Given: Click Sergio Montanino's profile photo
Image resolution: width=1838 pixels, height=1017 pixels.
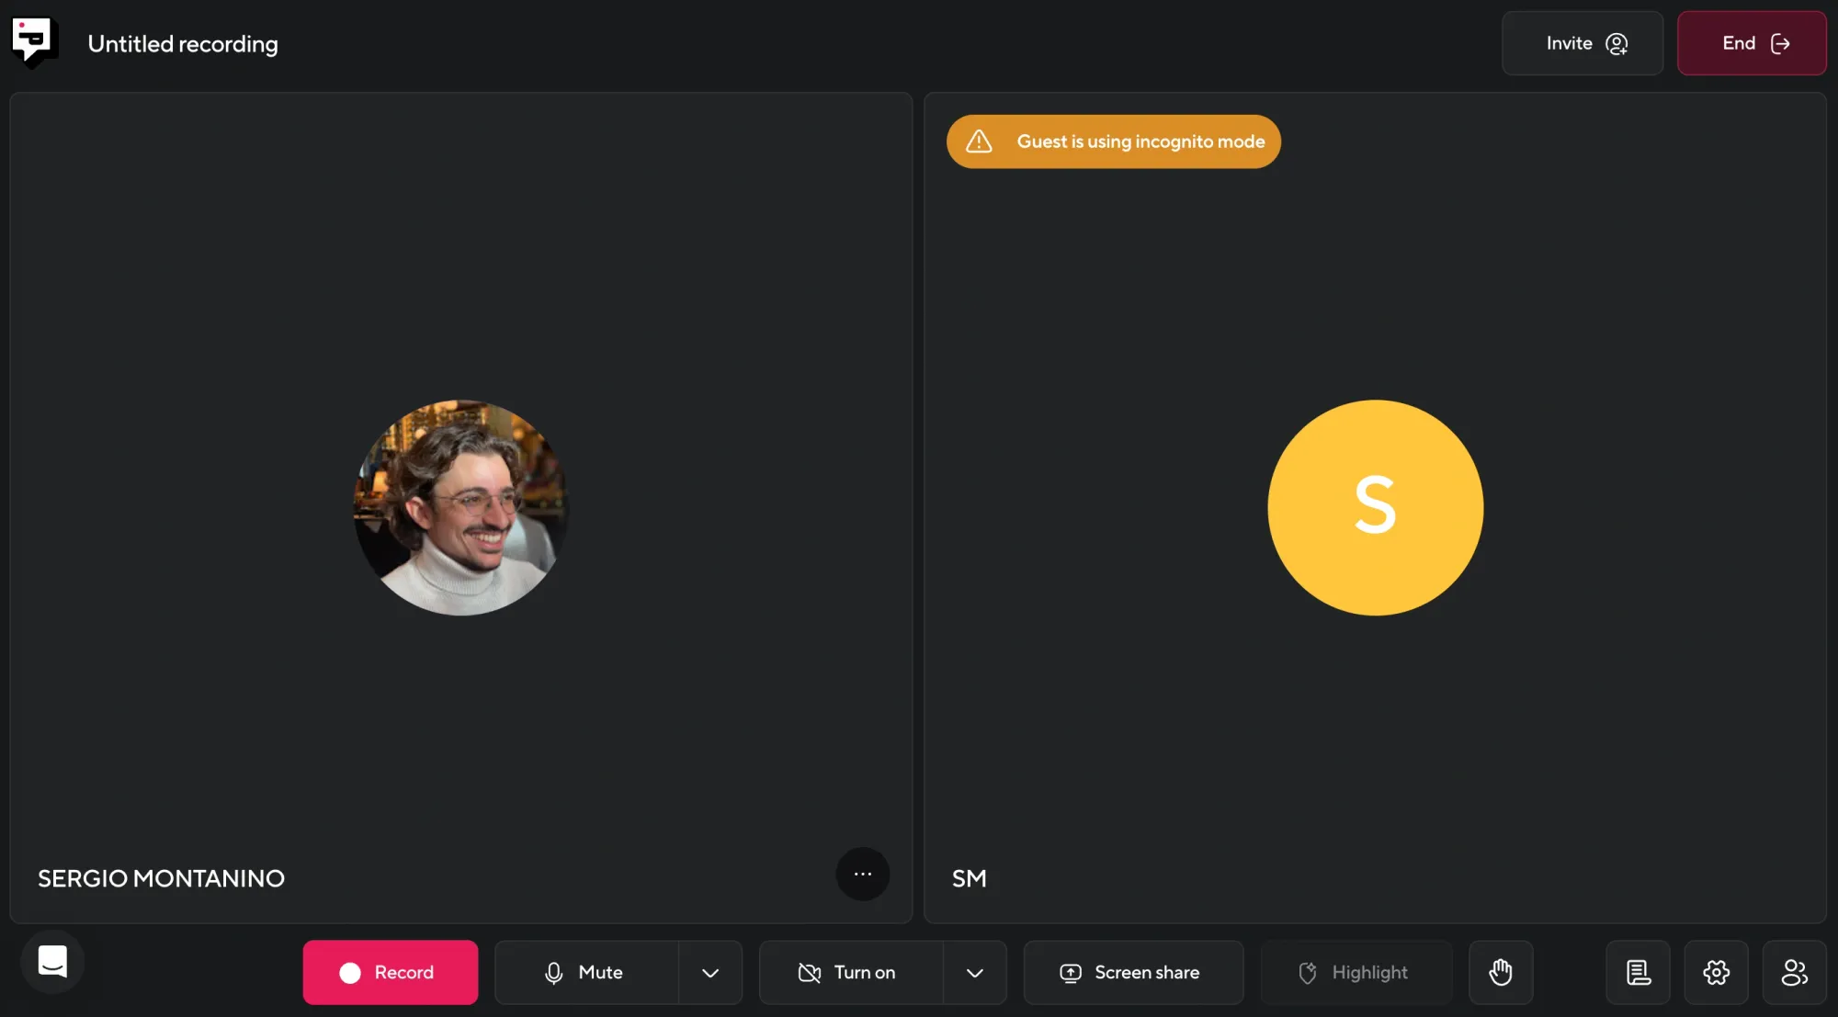Looking at the screenshot, I should pyautogui.click(x=460, y=507).
